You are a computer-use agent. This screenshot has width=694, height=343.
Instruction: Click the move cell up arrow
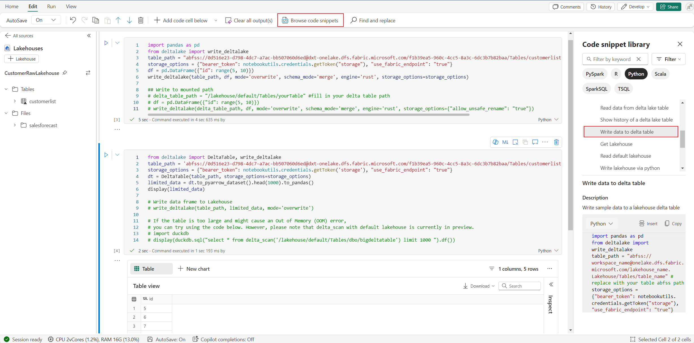pyautogui.click(x=118, y=20)
